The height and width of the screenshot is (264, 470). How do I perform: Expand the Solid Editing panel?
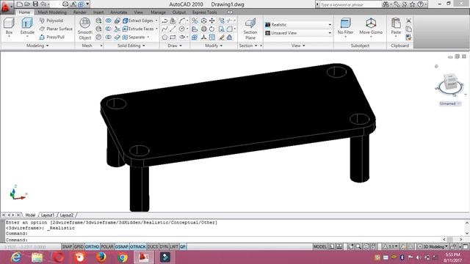(131, 45)
